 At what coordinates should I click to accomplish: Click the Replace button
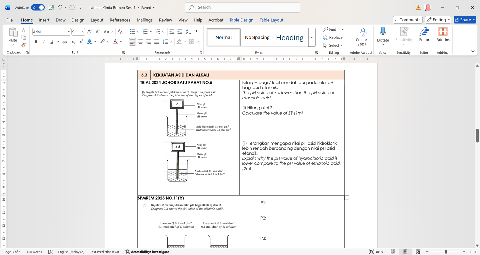click(x=333, y=37)
